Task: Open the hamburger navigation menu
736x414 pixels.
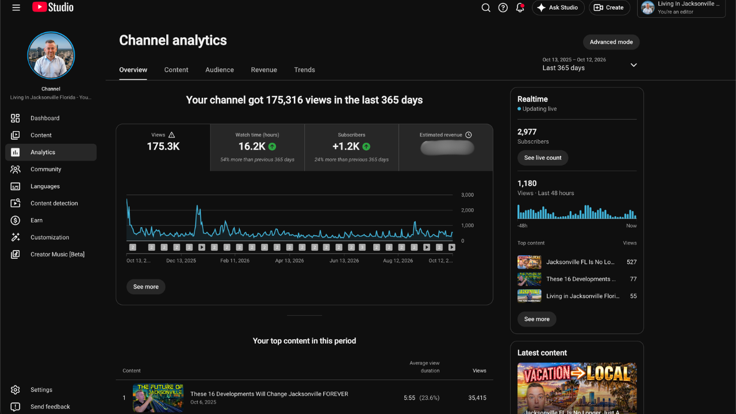Action: click(x=16, y=7)
